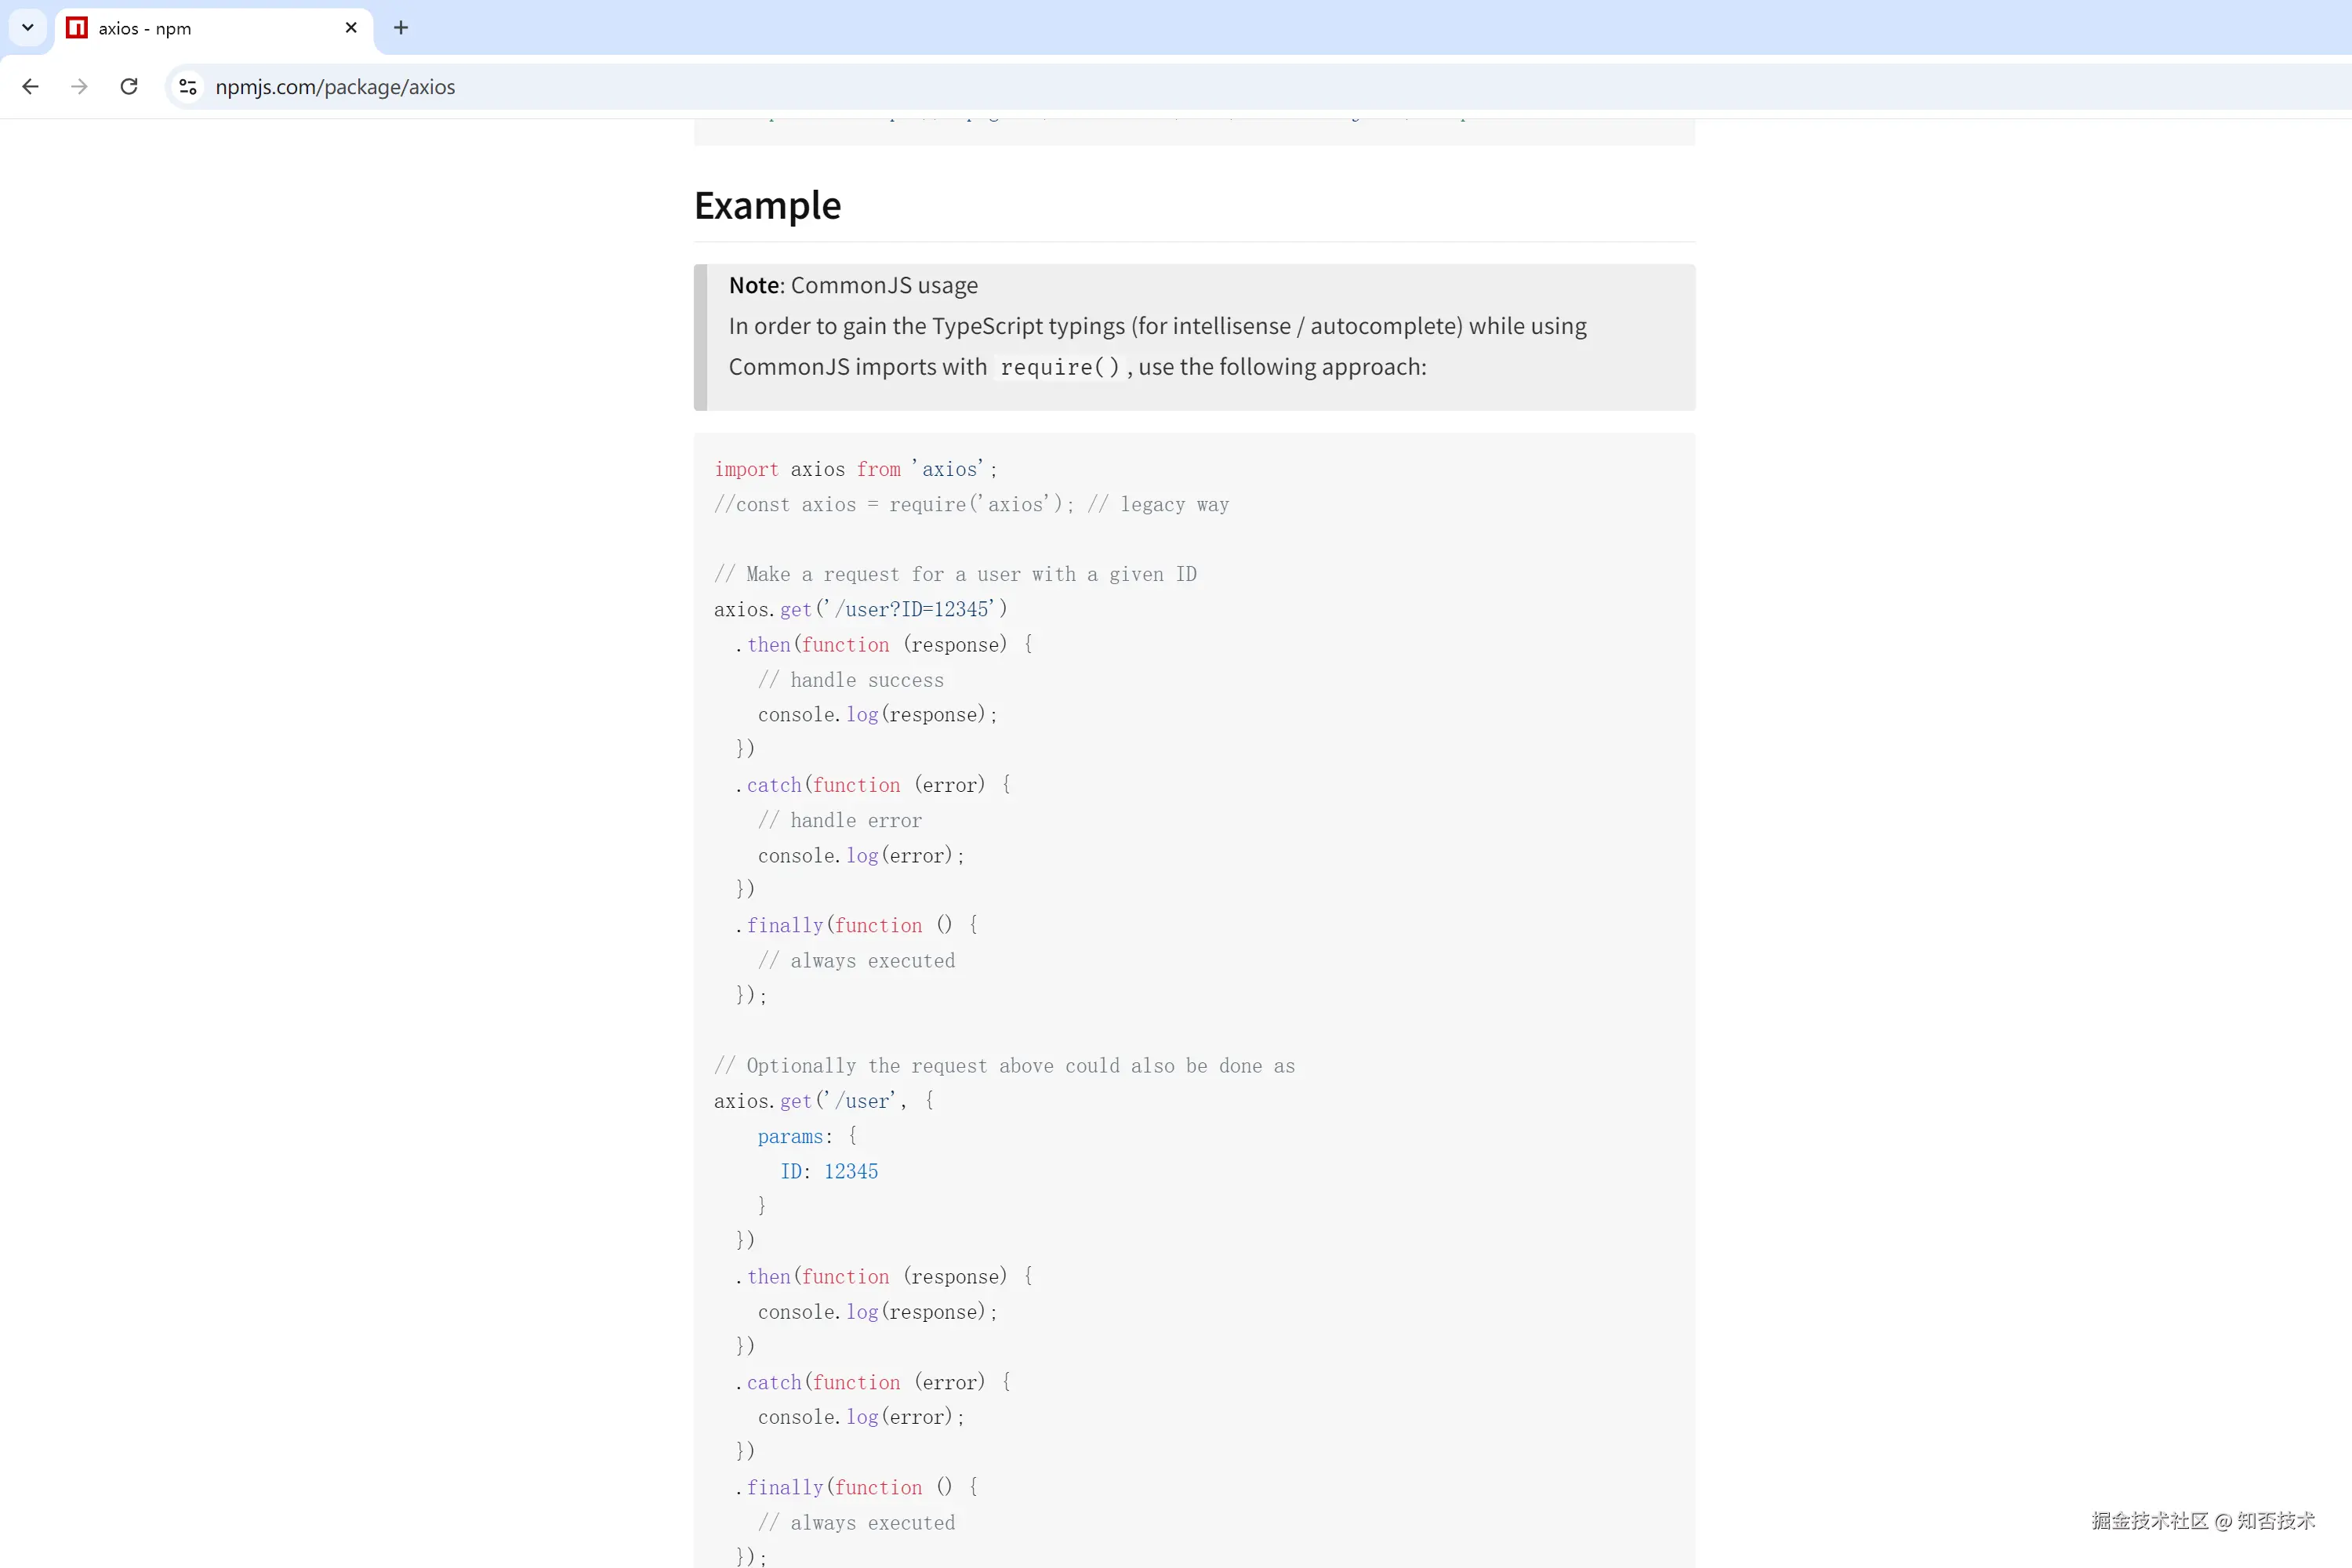Click the forward navigation arrow
The image size is (2352, 1568).
tap(80, 87)
